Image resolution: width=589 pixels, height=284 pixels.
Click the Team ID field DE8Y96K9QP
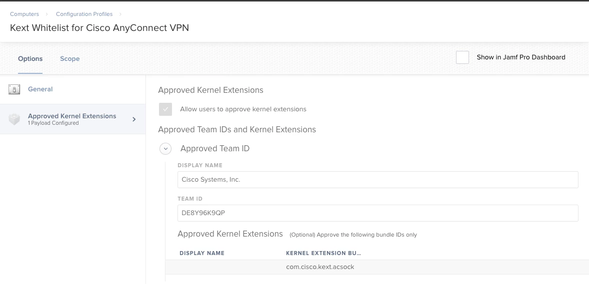pyautogui.click(x=377, y=213)
